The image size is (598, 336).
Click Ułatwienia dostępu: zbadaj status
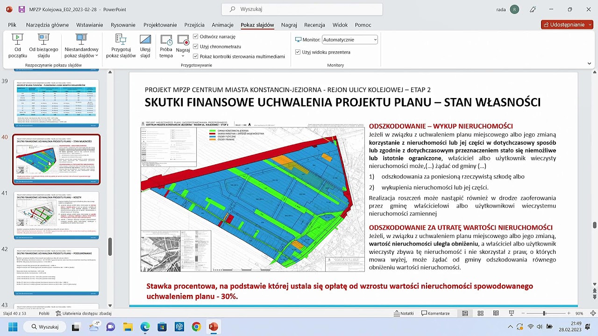84,314
